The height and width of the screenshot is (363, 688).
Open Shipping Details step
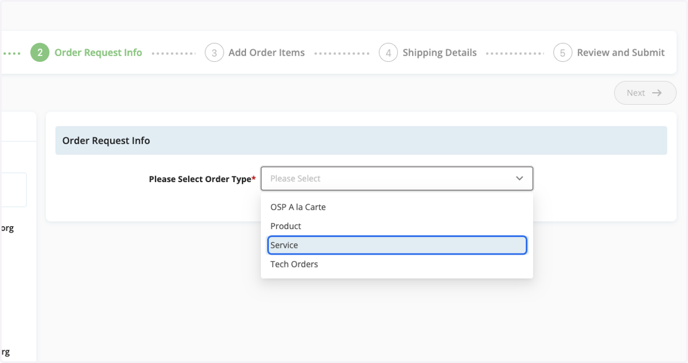pos(440,53)
